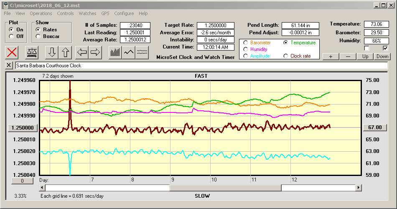Open the Operations menu
This screenshot has height=209, width=397.
click(x=41, y=13)
